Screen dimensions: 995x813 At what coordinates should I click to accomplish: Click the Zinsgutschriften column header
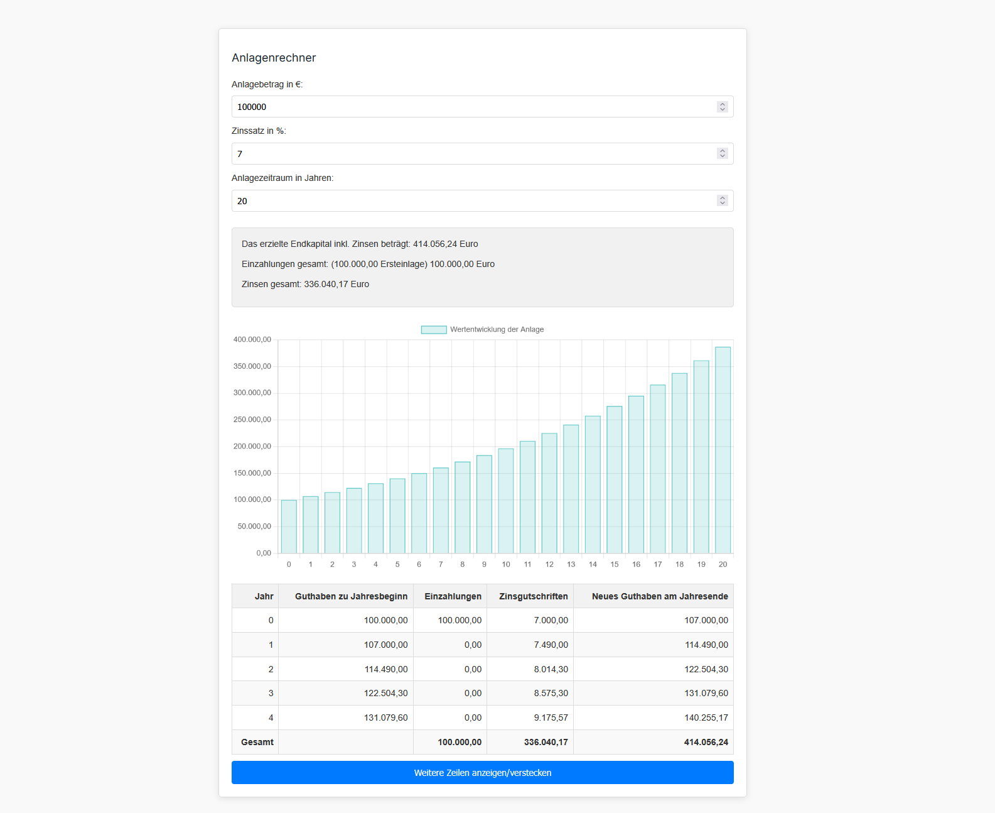pyautogui.click(x=533, y=596)
